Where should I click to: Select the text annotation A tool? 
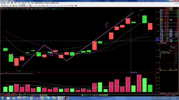(x=62, y=6)
